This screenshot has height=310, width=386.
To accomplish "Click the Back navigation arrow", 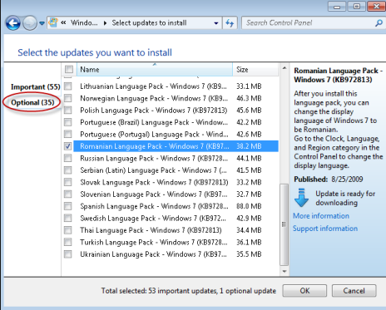I will click(x=12, y=23).
